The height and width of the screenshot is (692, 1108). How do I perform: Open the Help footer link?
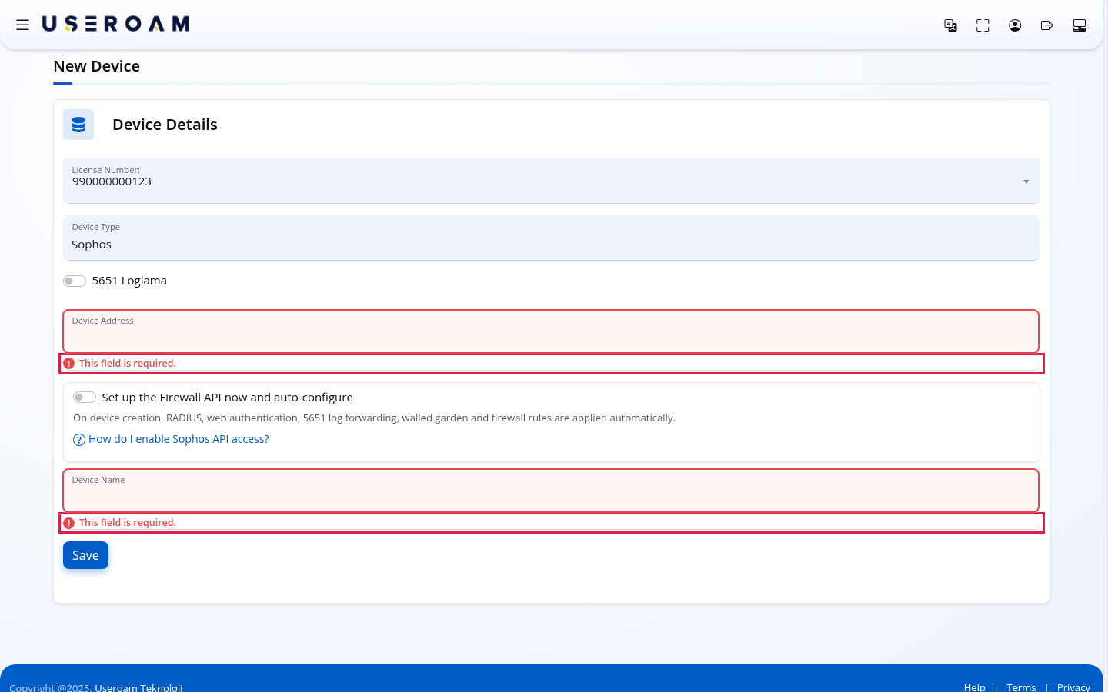tap(975, 687)
